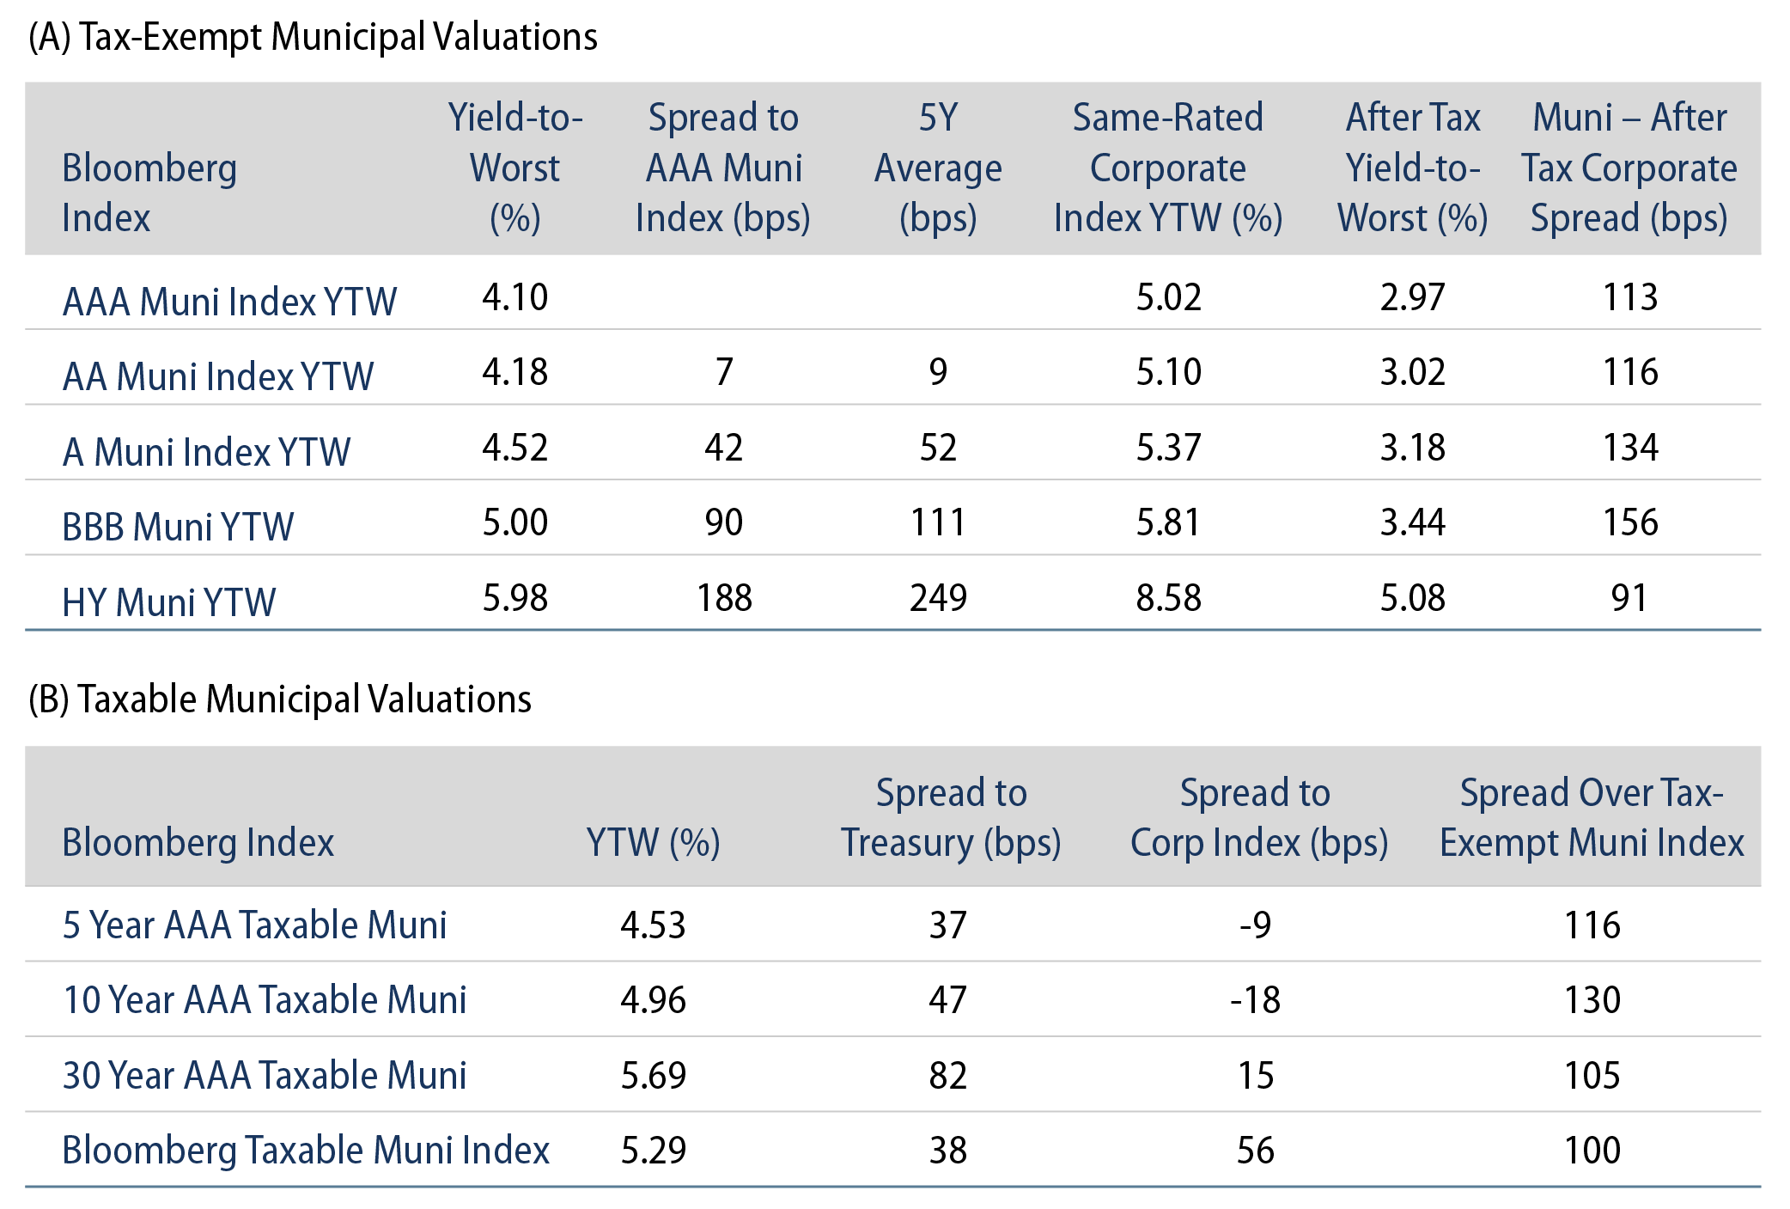
Task: Select the 5 Year AAA Taxable Muni row
Action: point(254,925)
